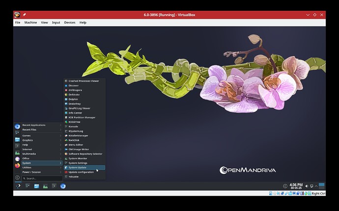Open Dnfdrake from the System submenu
This screenshot has height=211, width=339.
[x=85, y=95]
